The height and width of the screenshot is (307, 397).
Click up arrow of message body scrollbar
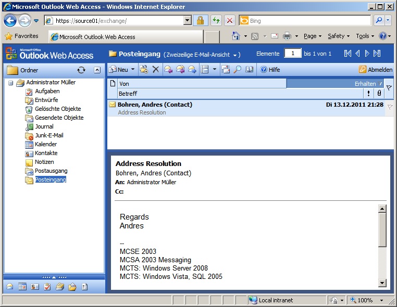382,209
